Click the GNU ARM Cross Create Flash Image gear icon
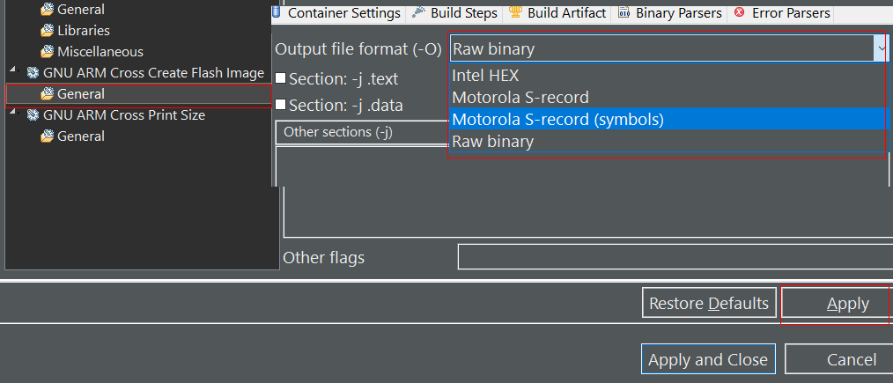 [33, 73]
